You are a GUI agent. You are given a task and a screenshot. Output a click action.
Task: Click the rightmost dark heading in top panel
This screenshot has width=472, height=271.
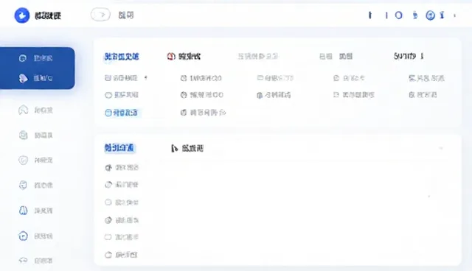[409, 56]
